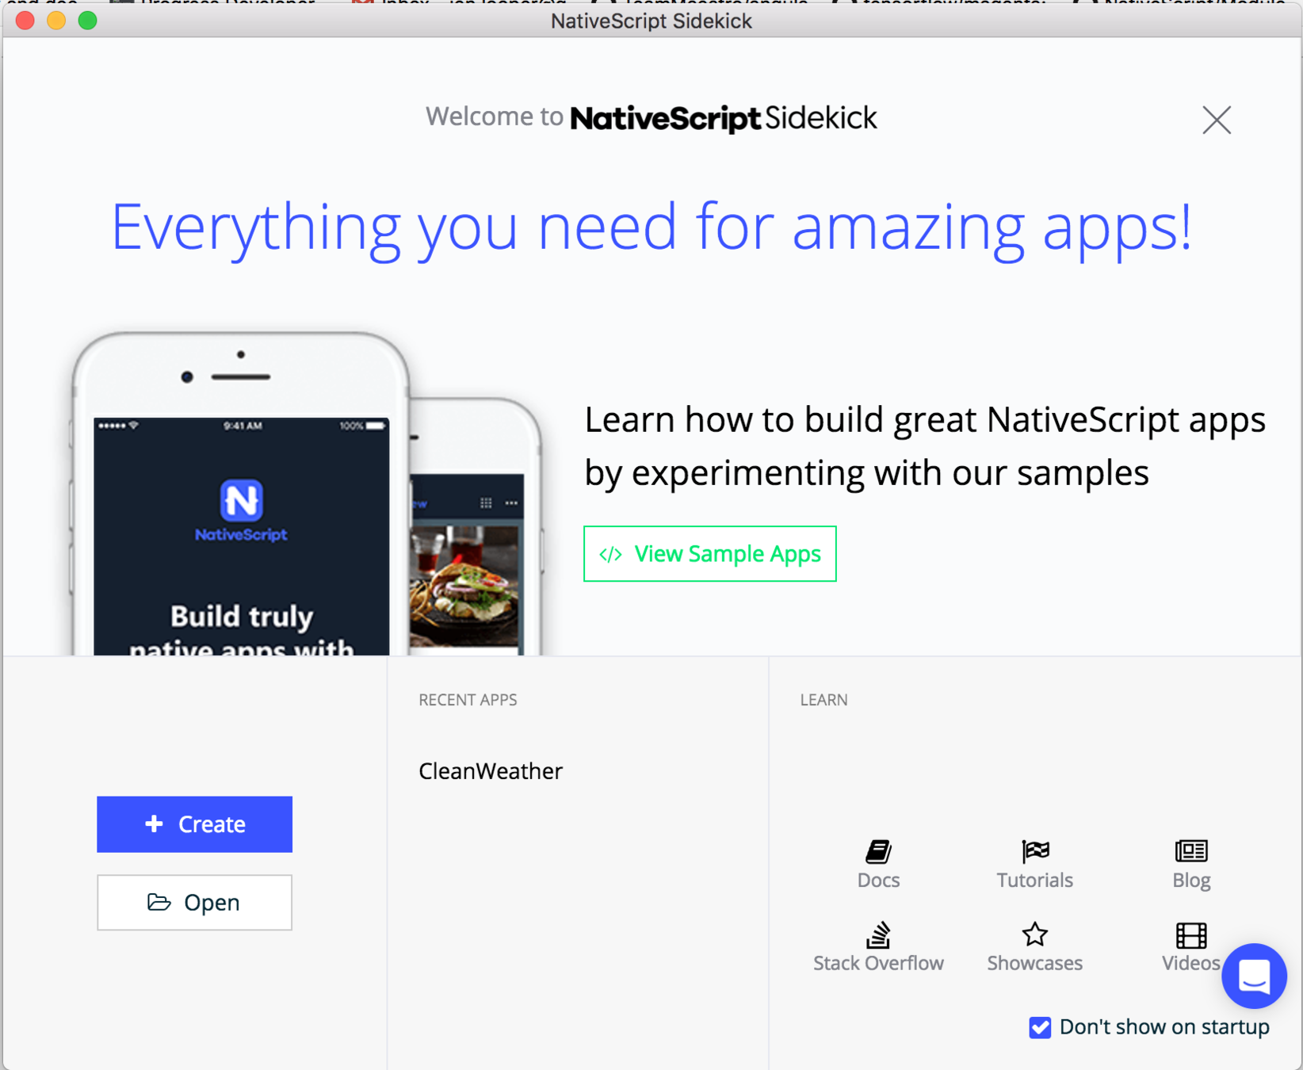Click the NativeScript phone mockup image

[x=241, y=495]
